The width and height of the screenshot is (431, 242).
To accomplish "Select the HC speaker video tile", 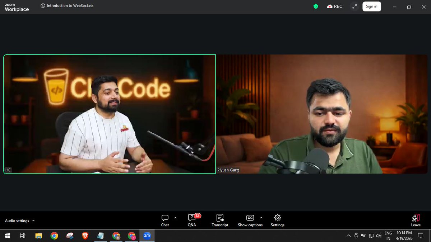I will [110, 114].
